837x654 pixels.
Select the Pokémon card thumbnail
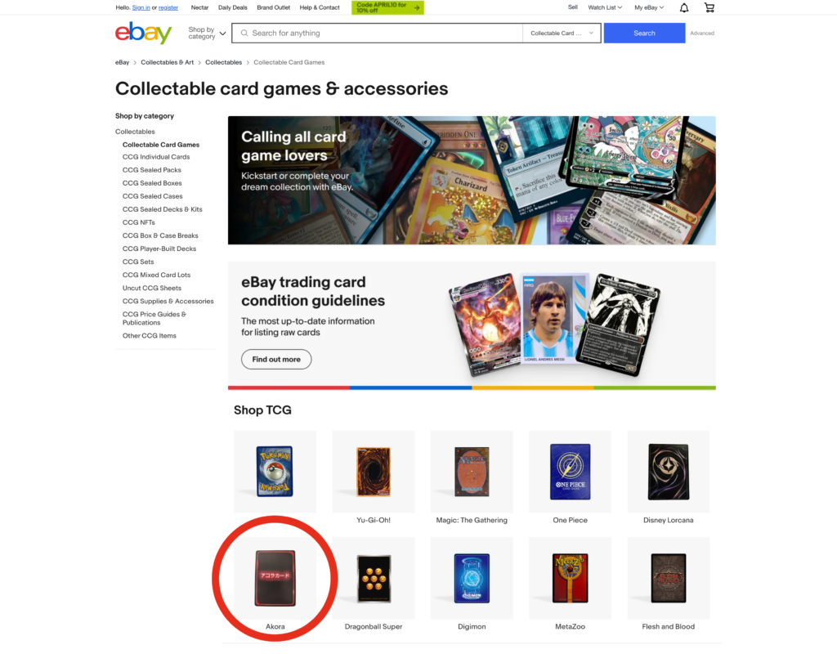(275, 472)
